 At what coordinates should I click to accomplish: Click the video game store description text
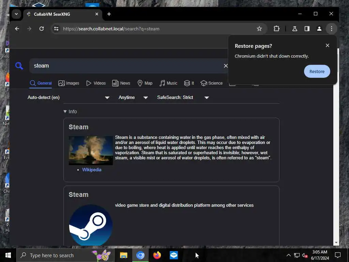click(x=184, y=205)
